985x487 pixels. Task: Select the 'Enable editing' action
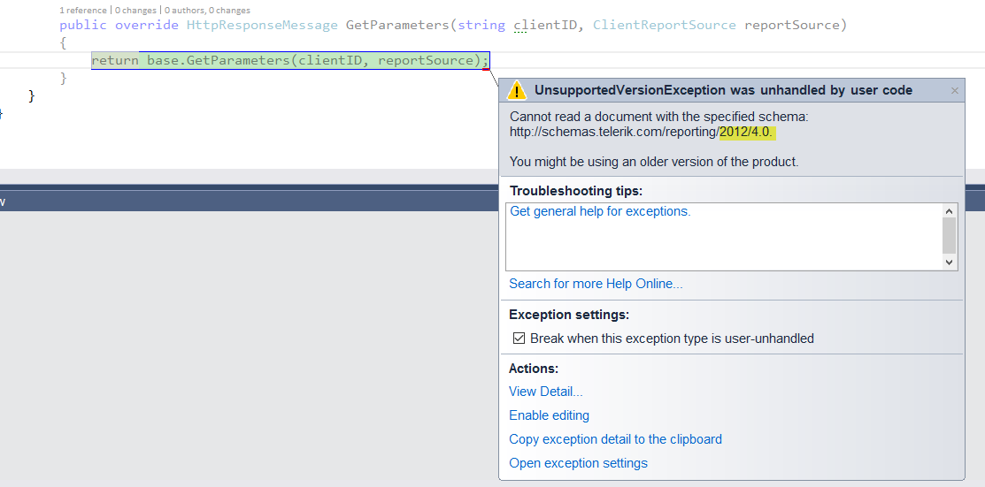[x=549, y=415]
